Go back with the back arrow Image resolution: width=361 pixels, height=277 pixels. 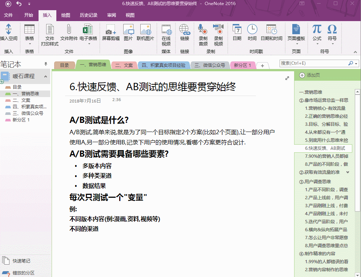point(8,4)
